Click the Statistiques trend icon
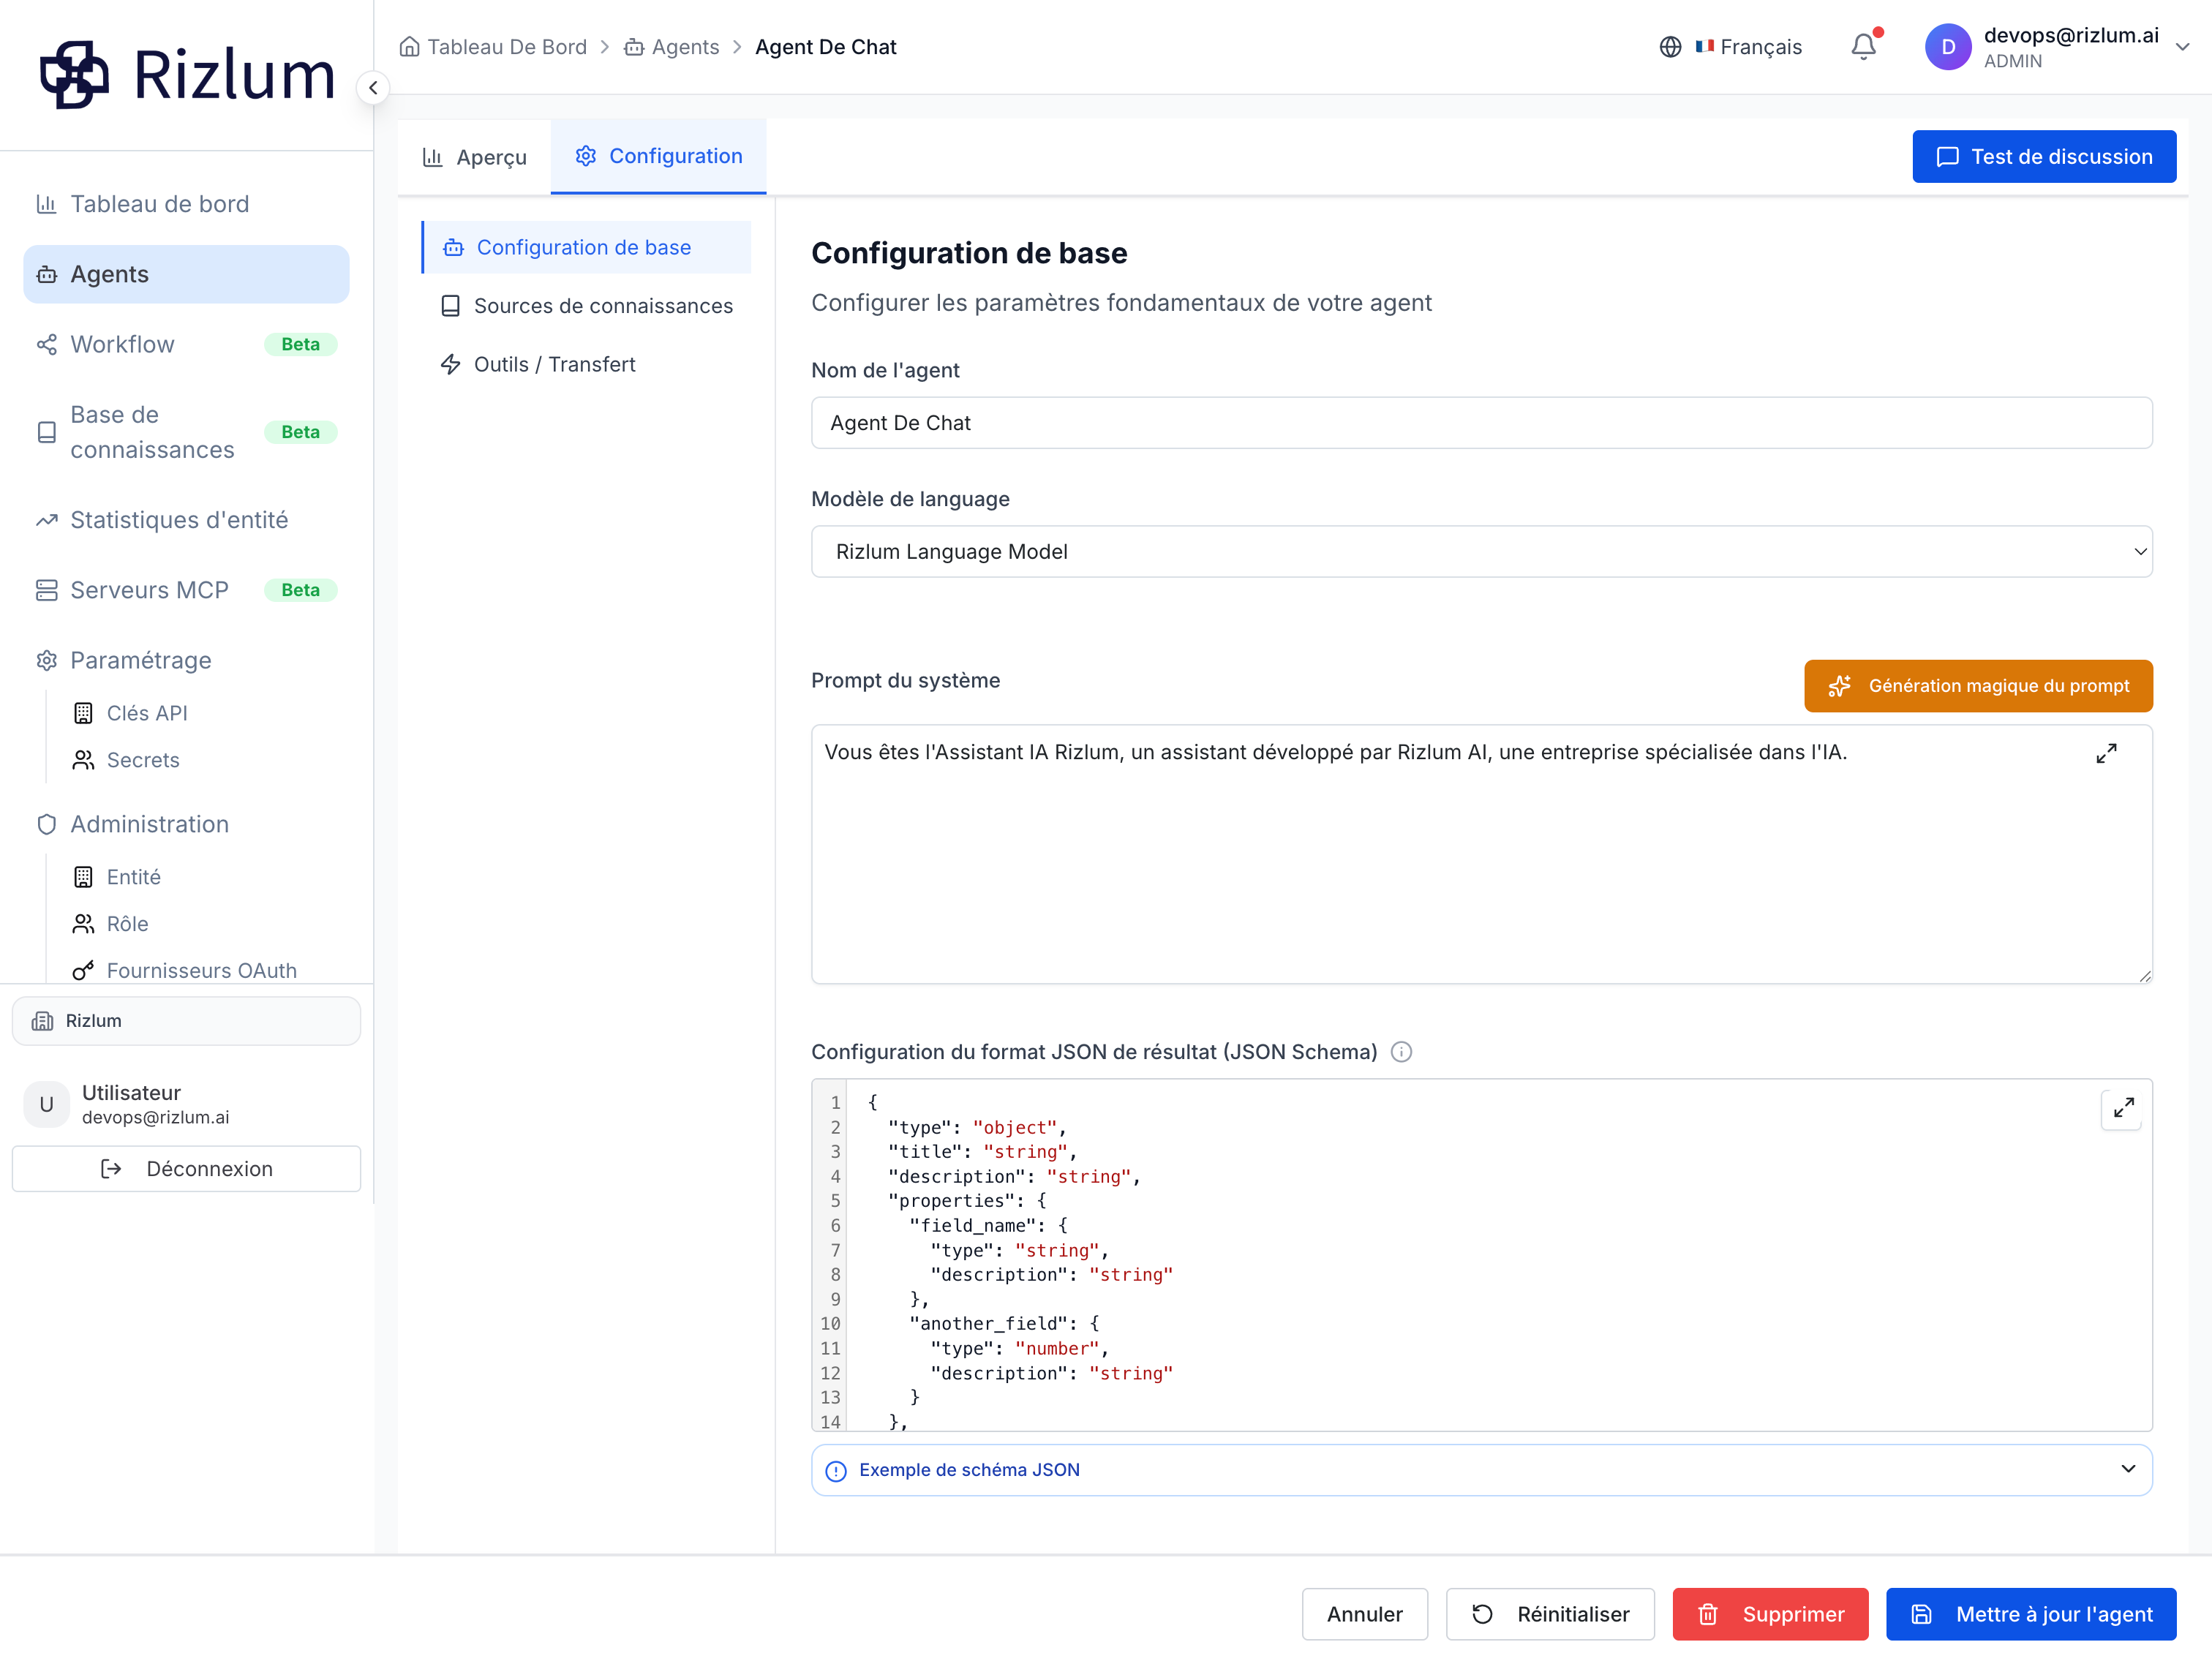This screenshot has height=1672, width=2212. [x=46, y=520]
